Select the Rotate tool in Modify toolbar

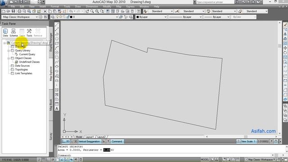pyautogui.click(x=285, y=53)
